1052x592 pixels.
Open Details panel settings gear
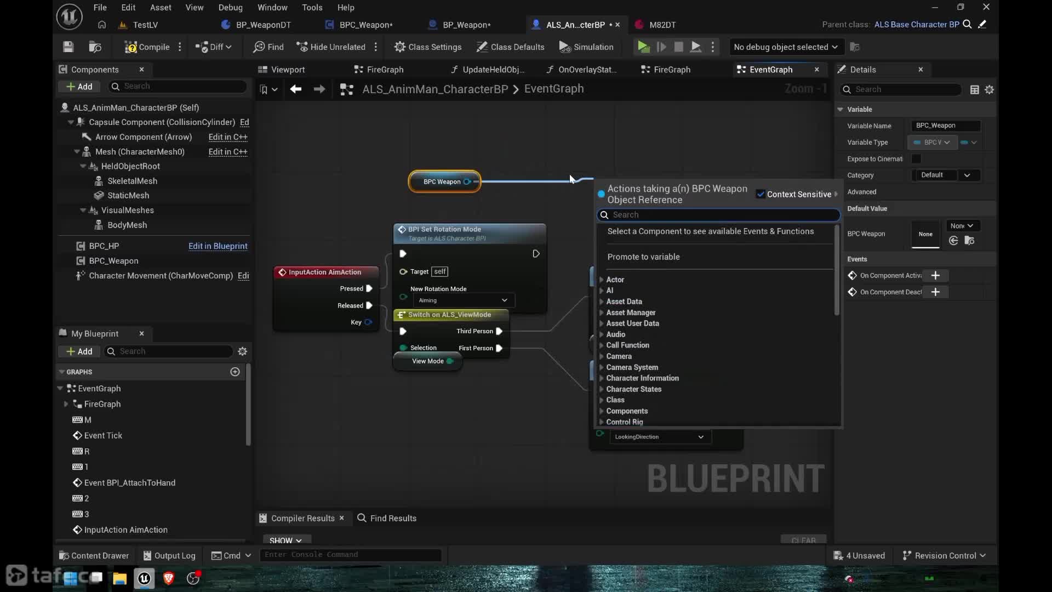point(990,90)
